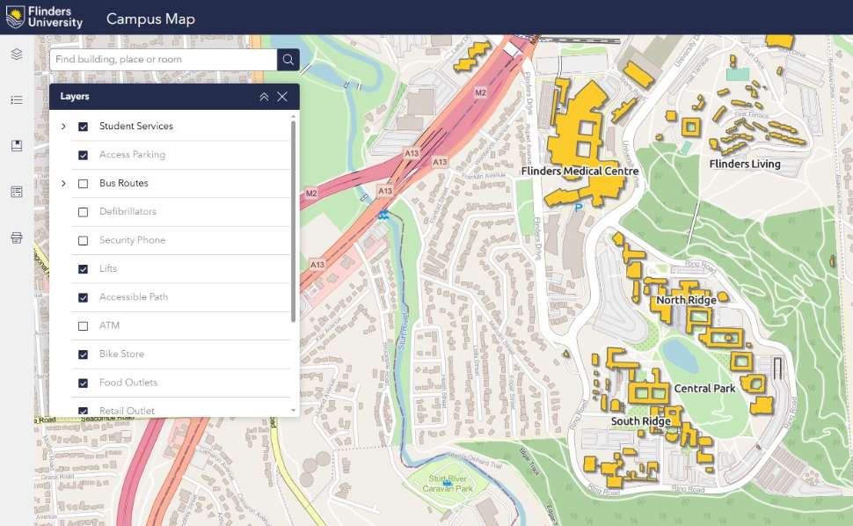Click the Bus Routes layer name

pyautogui.click(x=123, y=183)
